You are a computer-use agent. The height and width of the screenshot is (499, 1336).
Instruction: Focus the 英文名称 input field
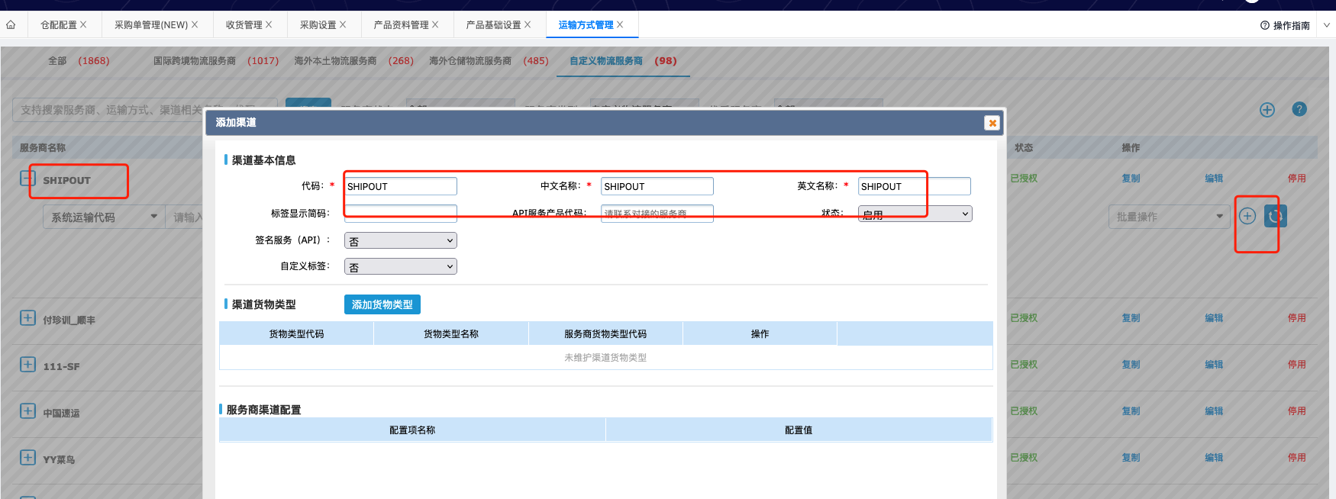click(x=915, y=186)
